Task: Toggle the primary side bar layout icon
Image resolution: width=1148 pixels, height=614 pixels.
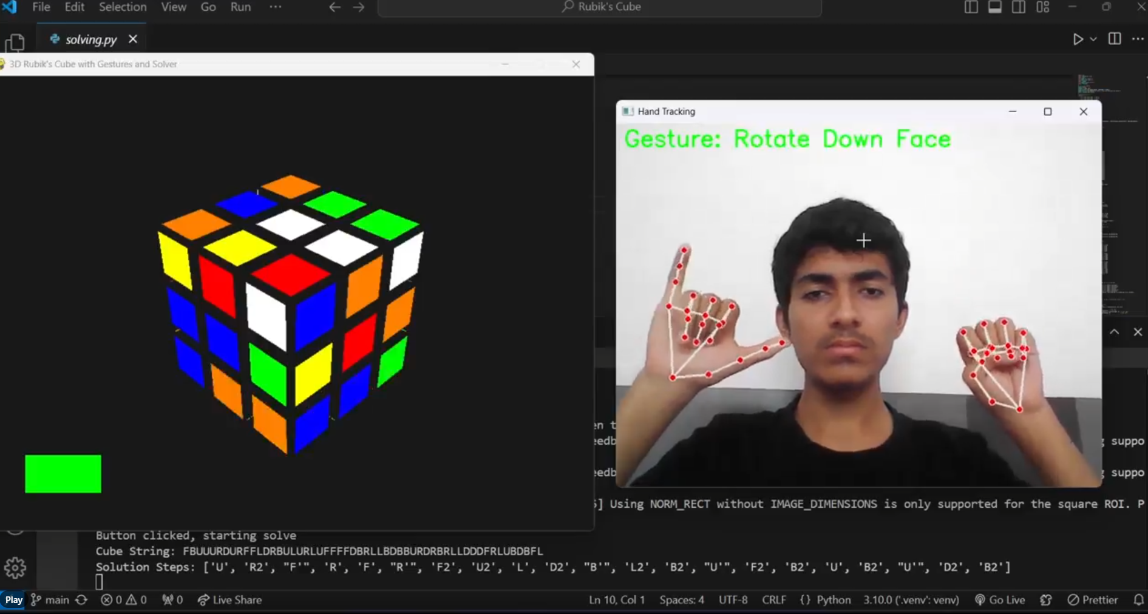Action: (970, 7)
